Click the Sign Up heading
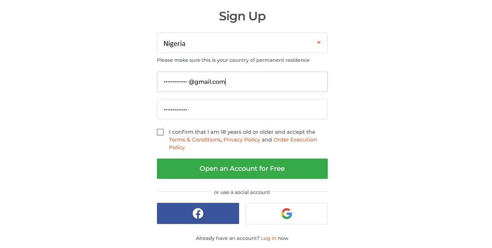492x248 pixels. point(242,16)
